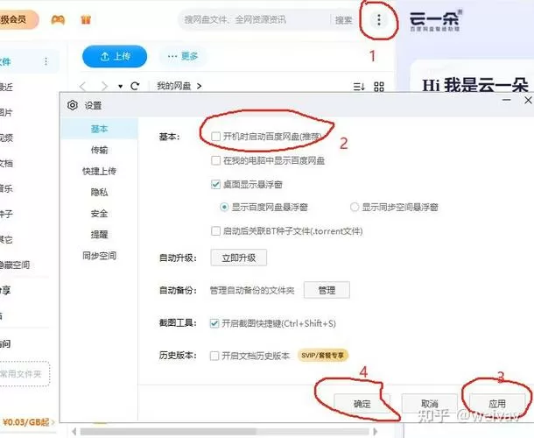Click the 确定 button

coord(362,404)
